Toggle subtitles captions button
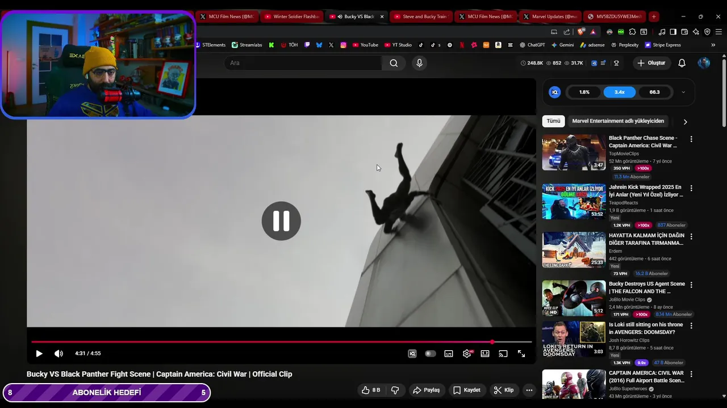The image size is (727, 408). [449, 354]
